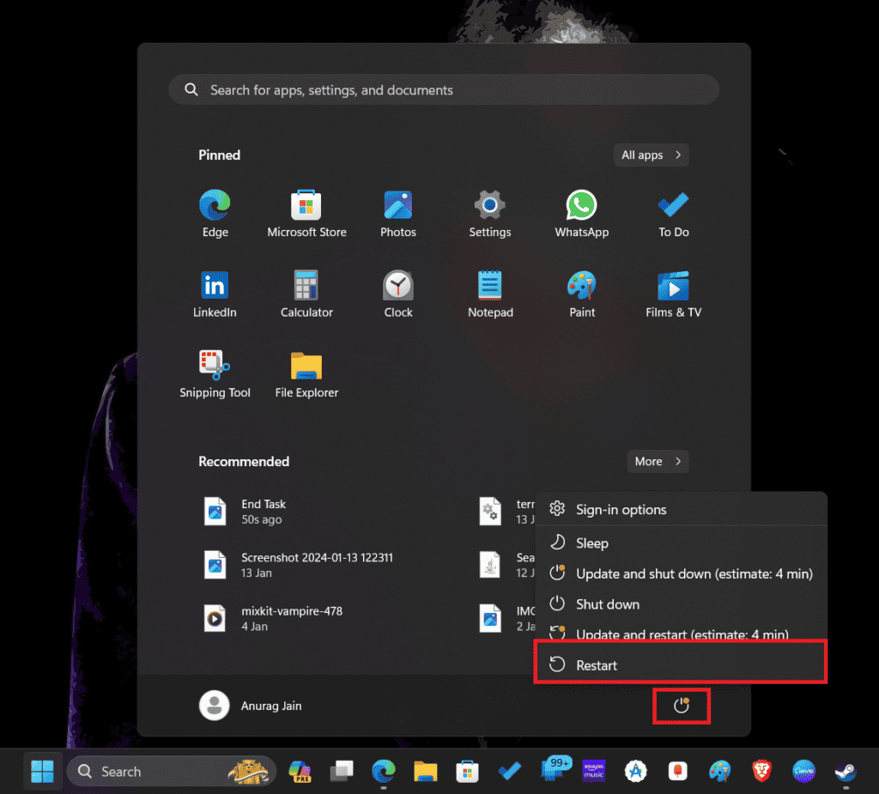The width and height of the screenshot is (879, 794).
Task: Open the Settings app from pinned apps
Action: (489, 206)
